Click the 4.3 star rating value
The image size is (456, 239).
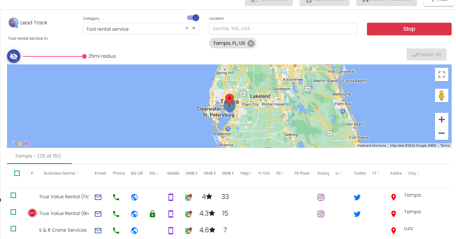pos(207,213)
